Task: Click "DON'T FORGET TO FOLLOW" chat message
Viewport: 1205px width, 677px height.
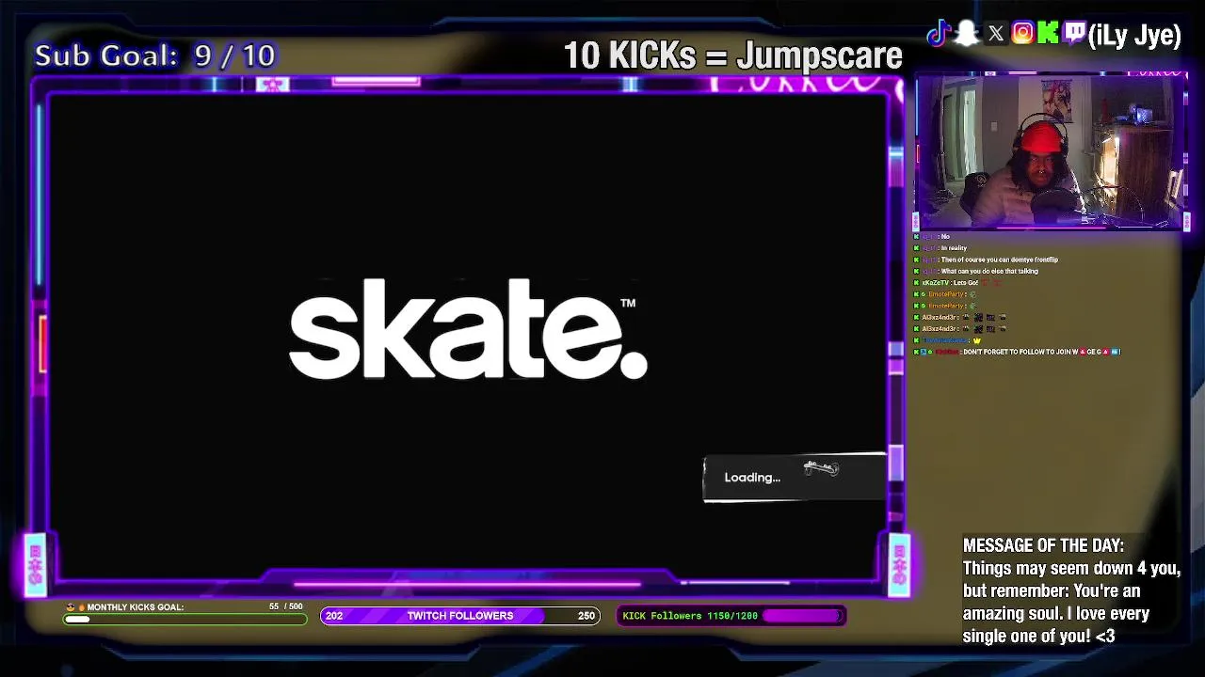Action: (1041, 352)
